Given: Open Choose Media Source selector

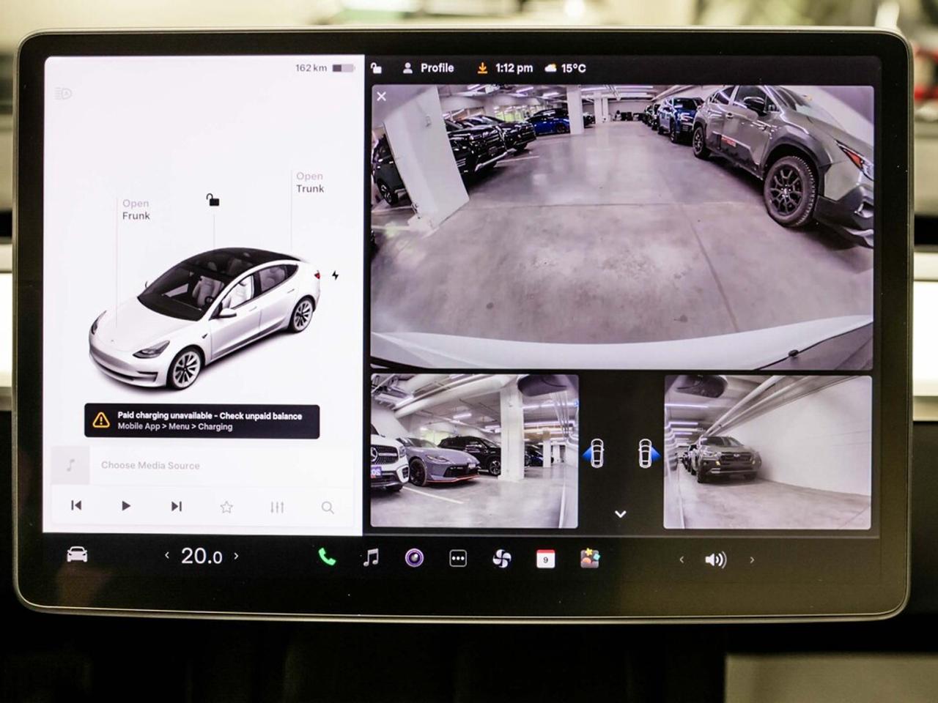Looking at the screenshot, I should pos(150,465).
